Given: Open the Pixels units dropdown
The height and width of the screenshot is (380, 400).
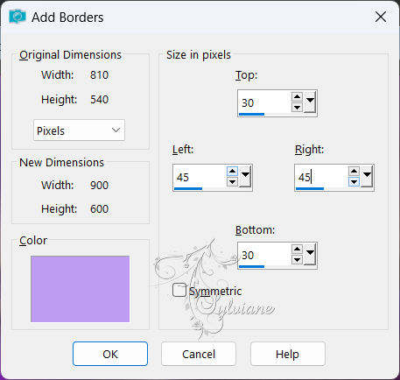Looking at the screenshot, I should (79, 130).
